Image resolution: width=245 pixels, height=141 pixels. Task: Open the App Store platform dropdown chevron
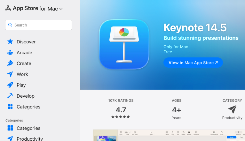click(61, 9)
